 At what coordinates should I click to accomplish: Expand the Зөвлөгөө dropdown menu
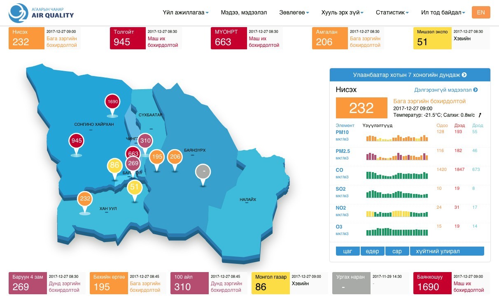click(294, 13)
